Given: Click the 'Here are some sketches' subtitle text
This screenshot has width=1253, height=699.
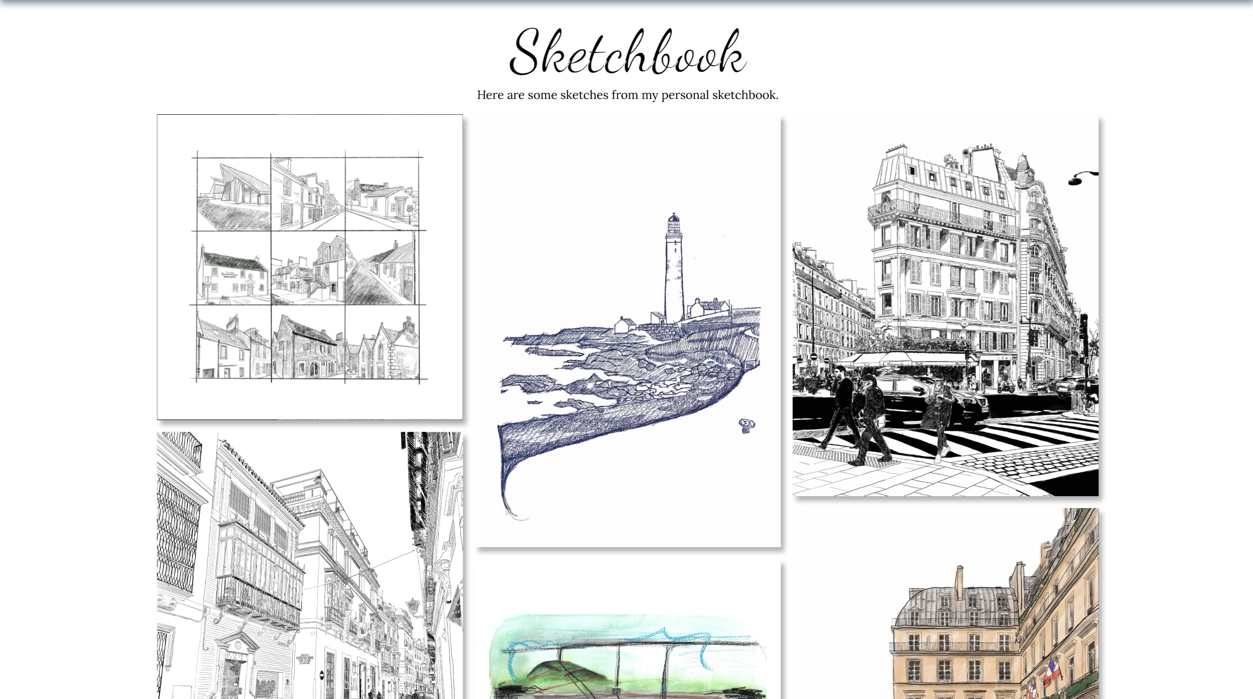Looking at the screenshot, I should [x=627, y=95].
